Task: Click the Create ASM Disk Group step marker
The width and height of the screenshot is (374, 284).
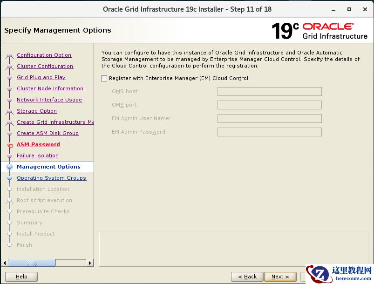Action: coord(9,134)
